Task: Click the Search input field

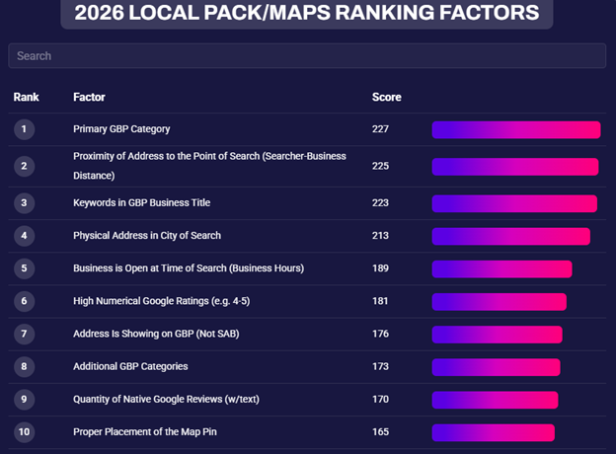Action: click(x=307, y=56)
